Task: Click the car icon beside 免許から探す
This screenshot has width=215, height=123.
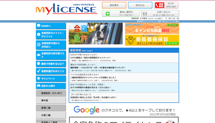Action: click(x=38, y=86)
